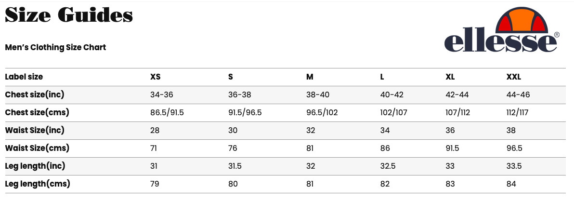Select the XXL column header
Screen dimensions: 574x202
pyautogui.click(x=513, y=77)
